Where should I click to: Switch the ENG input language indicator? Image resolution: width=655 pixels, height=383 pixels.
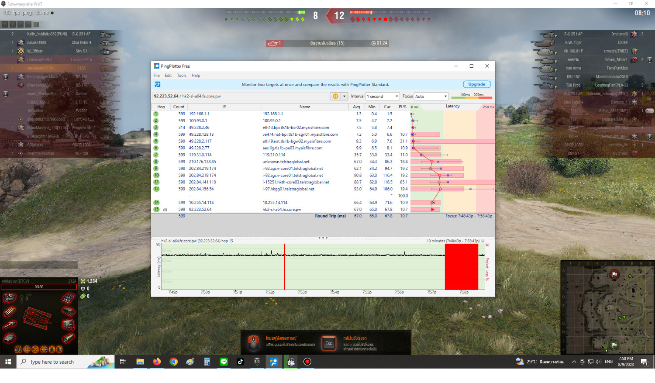[609, 362]
